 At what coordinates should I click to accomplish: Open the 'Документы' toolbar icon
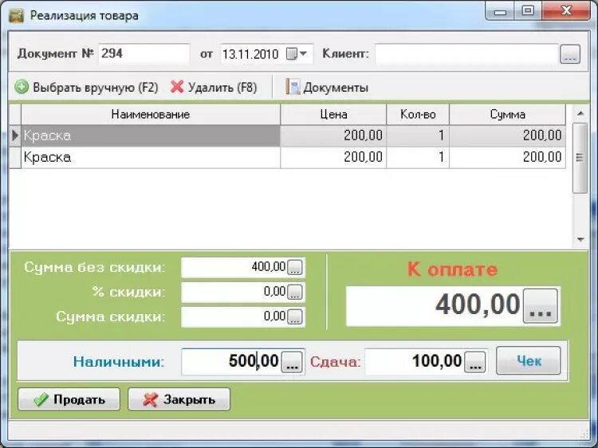pos(293,87)
